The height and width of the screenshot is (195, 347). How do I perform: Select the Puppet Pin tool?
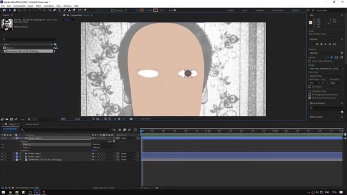(x=85, y=10)
